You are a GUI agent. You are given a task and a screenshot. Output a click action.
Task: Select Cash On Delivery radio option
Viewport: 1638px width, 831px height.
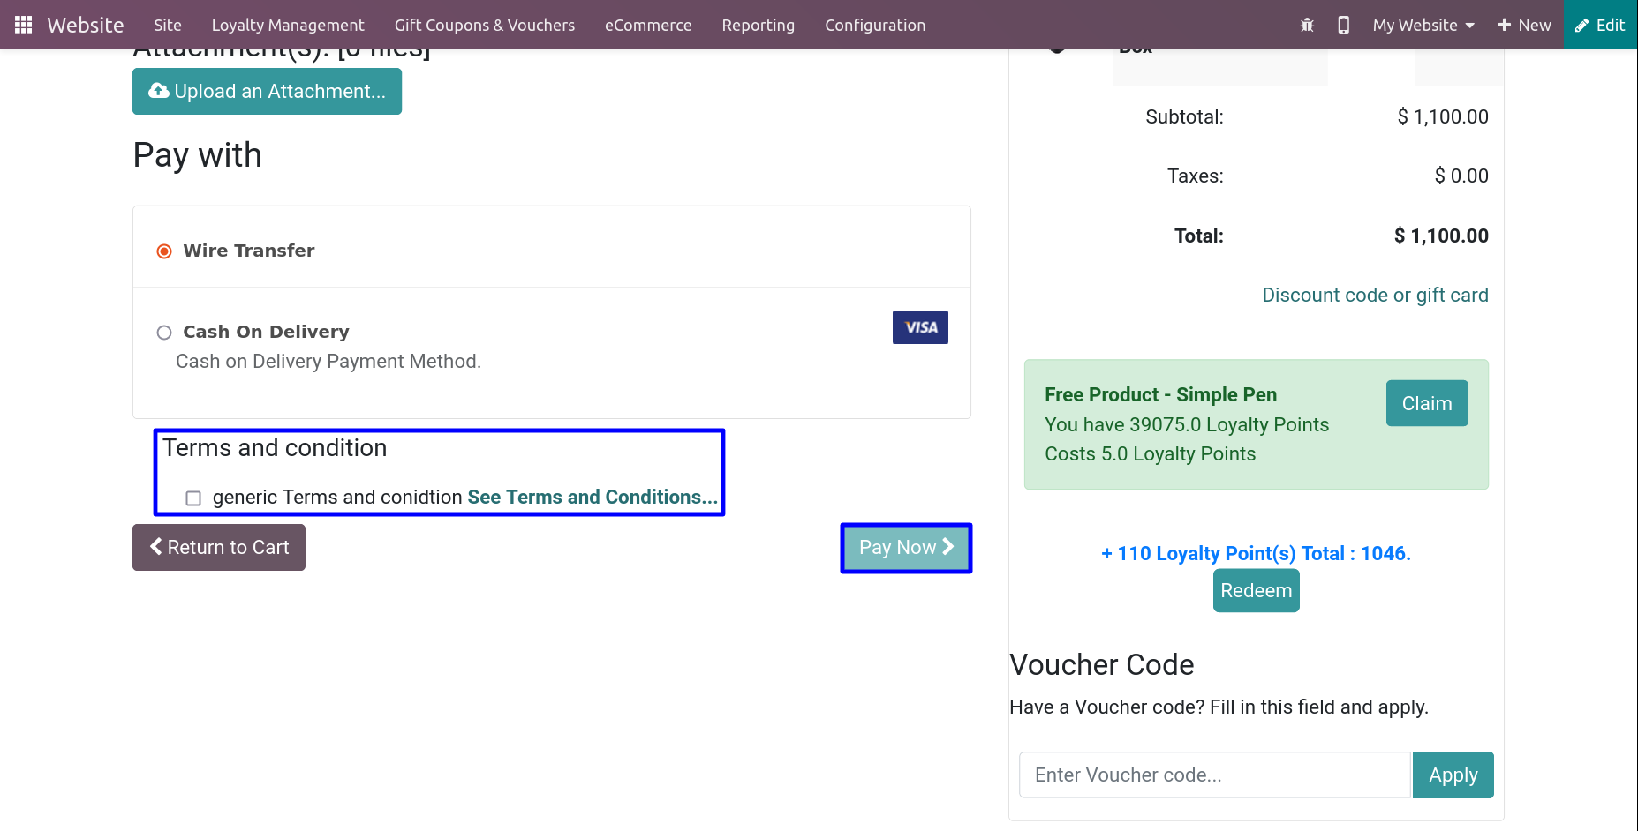(164, 333)
